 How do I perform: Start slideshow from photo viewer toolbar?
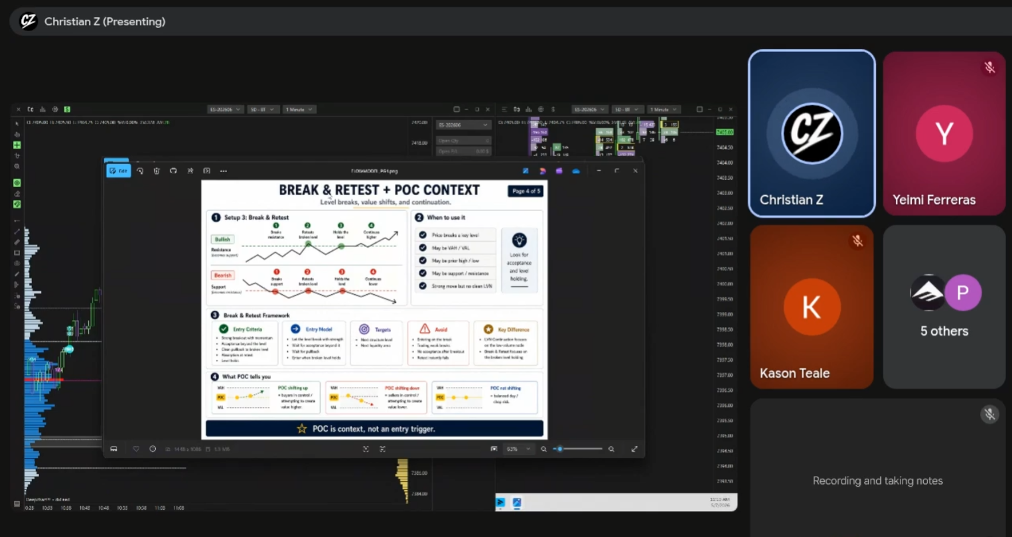(x=206, y=171)
